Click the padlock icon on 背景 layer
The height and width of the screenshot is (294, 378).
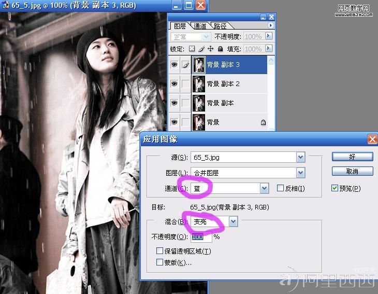point(263,122)
